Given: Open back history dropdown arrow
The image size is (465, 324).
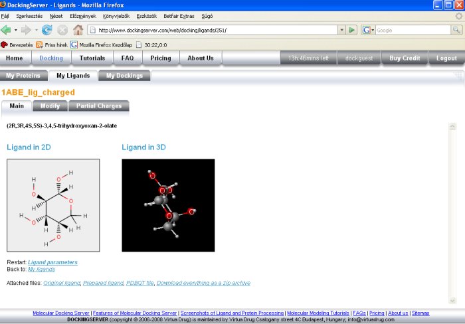Looking at the screenshot, I should (15, 30).
